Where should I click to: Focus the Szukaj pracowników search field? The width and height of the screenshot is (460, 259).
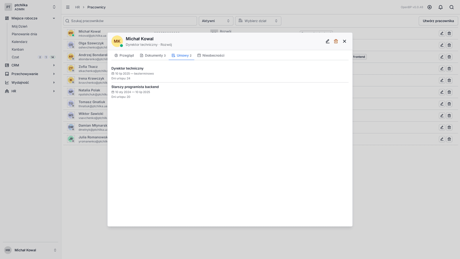(x=130, y=21)
